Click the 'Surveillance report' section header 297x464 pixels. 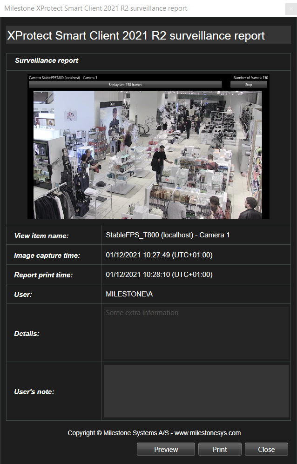[47, 61]
